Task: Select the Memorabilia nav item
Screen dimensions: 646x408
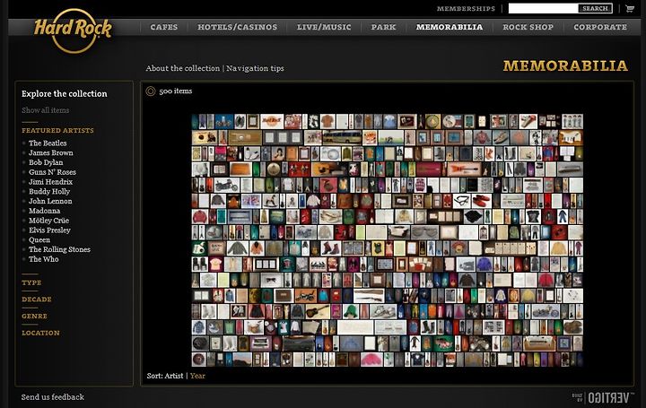Action: [x=450, y=27]
